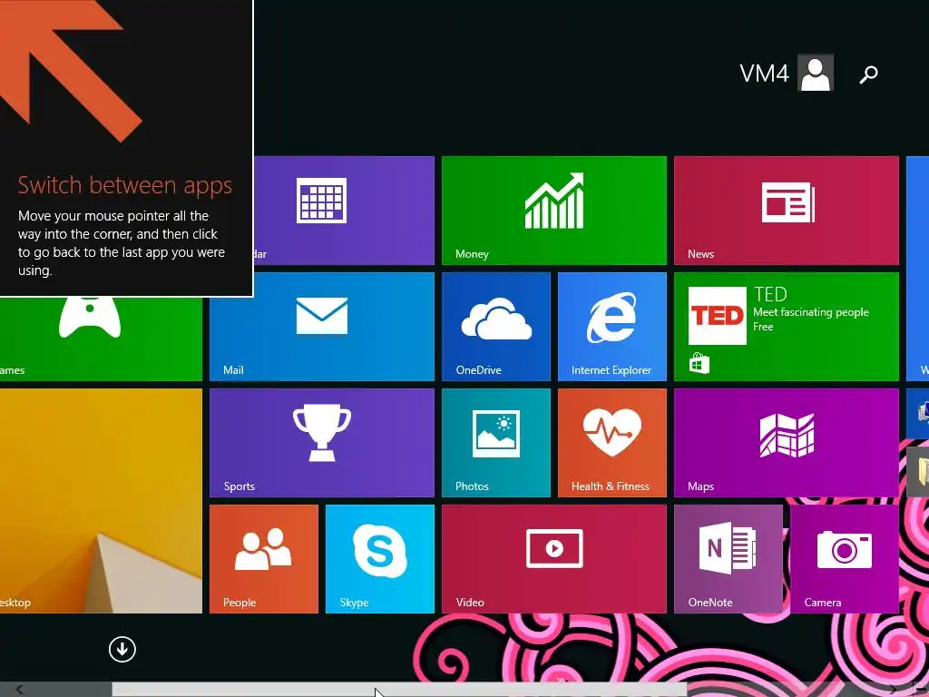Open the Photos tile
Viewport: 929px width, 697px height.
496,443
